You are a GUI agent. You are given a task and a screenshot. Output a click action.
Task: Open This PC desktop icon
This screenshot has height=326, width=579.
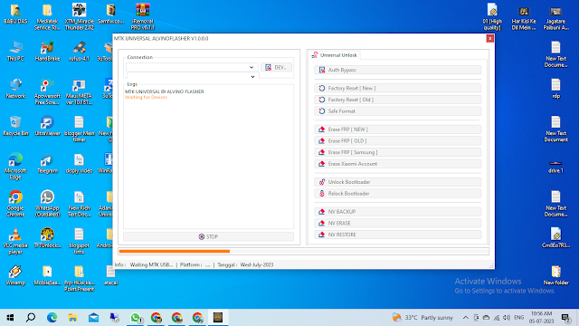15,52
